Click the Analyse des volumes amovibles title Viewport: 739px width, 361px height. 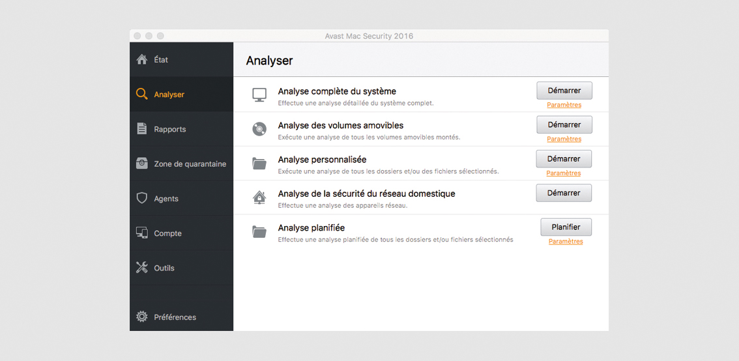341,125
